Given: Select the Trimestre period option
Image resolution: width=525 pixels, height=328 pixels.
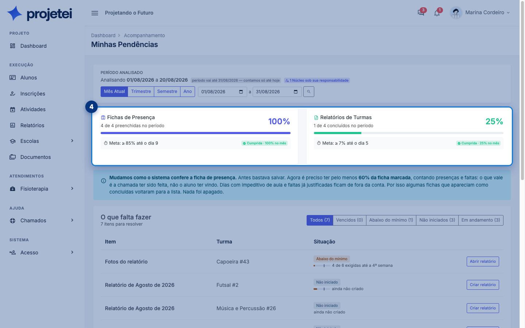Looking at the screenshot, I should coord(141,91).
